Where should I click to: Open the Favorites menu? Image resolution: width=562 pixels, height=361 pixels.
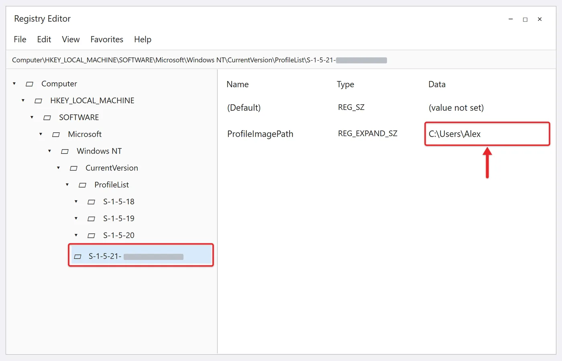[x=107, y=39]
